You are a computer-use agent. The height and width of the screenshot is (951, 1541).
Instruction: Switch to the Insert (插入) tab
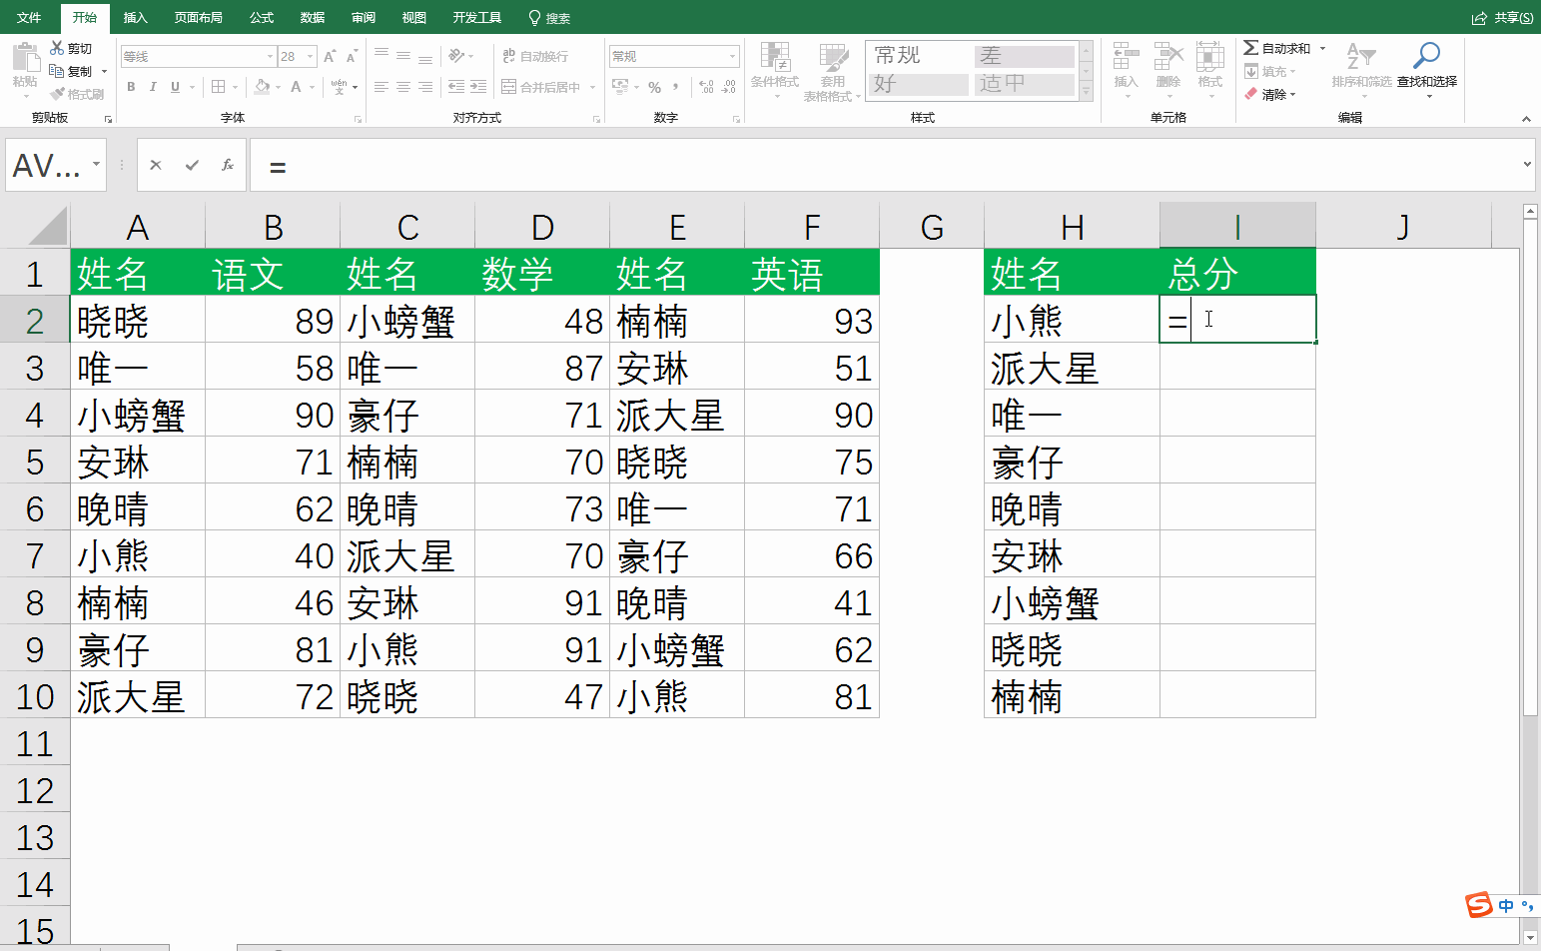point(135,17)
